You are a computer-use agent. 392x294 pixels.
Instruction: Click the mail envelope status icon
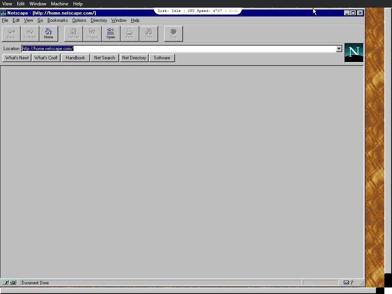346,283
